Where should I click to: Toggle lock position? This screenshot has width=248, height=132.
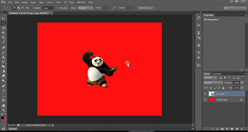click(219, 88)
